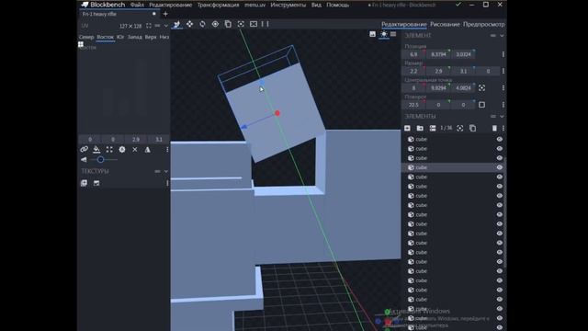The height and width of the screenshot is (331, 588).
Task: Click the center pivot icon beside the pivot values
Action: coord(481,88)
